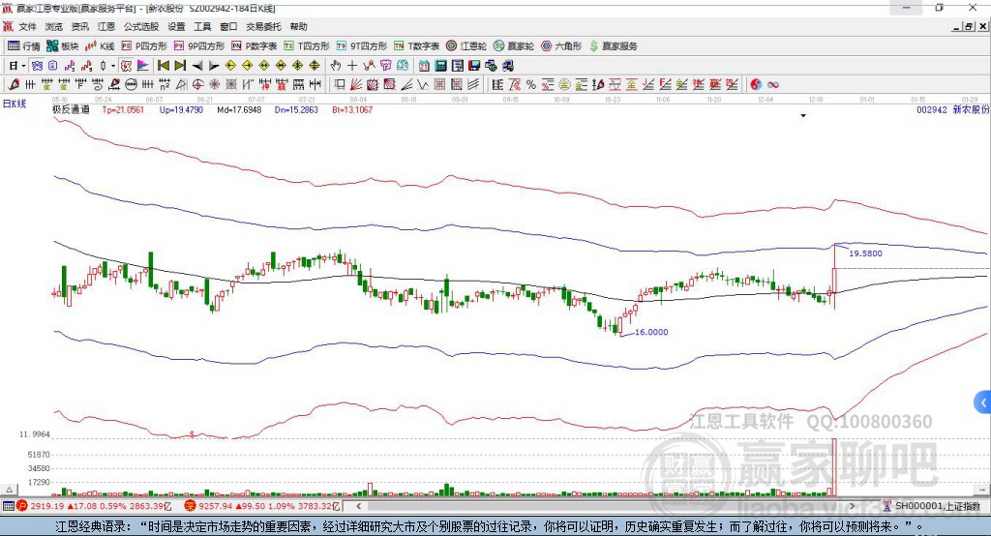Click the Md=17.6948 value

coord(239,109)
